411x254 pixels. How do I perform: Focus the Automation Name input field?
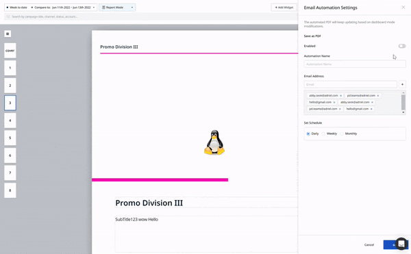pyautogui.click(x=355, y=64)
